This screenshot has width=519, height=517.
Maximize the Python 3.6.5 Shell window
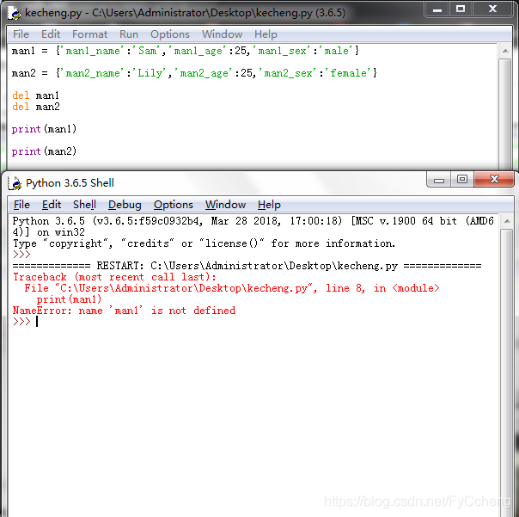(462, 180)
